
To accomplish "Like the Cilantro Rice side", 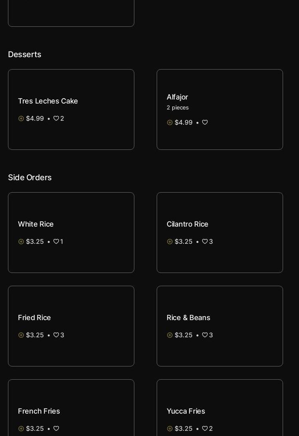I will [x=205, y=242].
